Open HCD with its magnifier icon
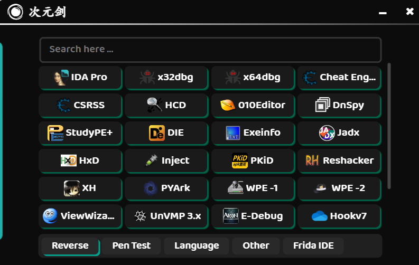 point(154,105)
